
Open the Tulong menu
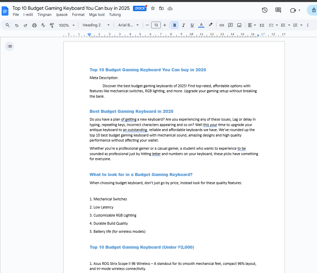pyautogui.click(x=115, y=15)
